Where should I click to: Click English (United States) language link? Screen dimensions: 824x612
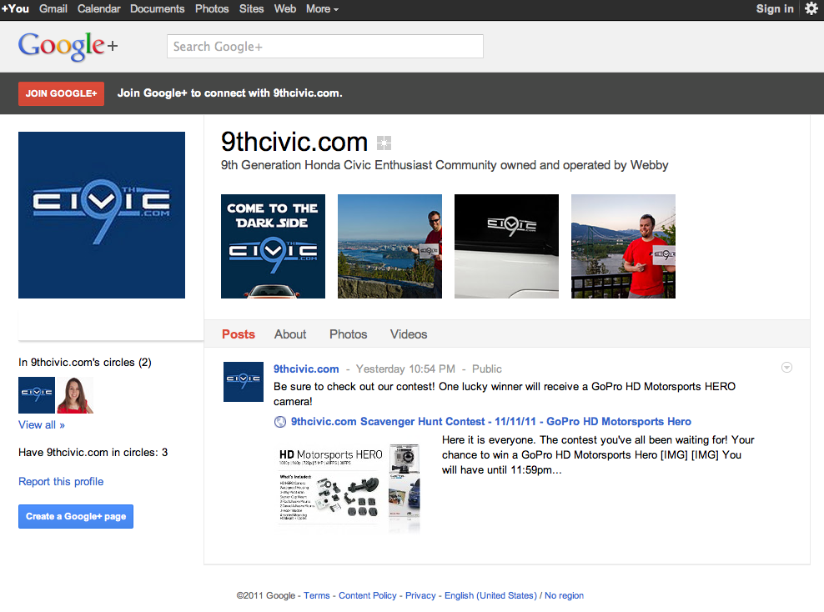[x=491, y=595]
